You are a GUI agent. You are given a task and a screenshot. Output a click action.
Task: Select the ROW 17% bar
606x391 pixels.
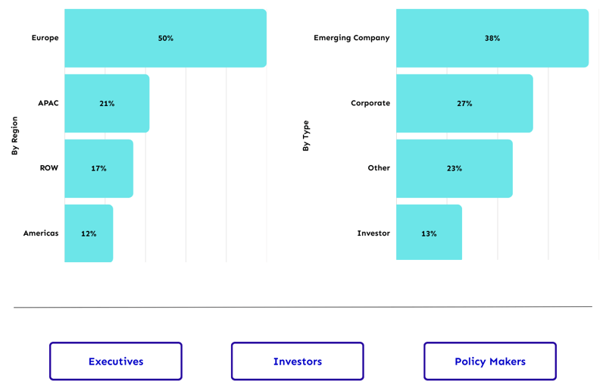click(x=98, y=168)
